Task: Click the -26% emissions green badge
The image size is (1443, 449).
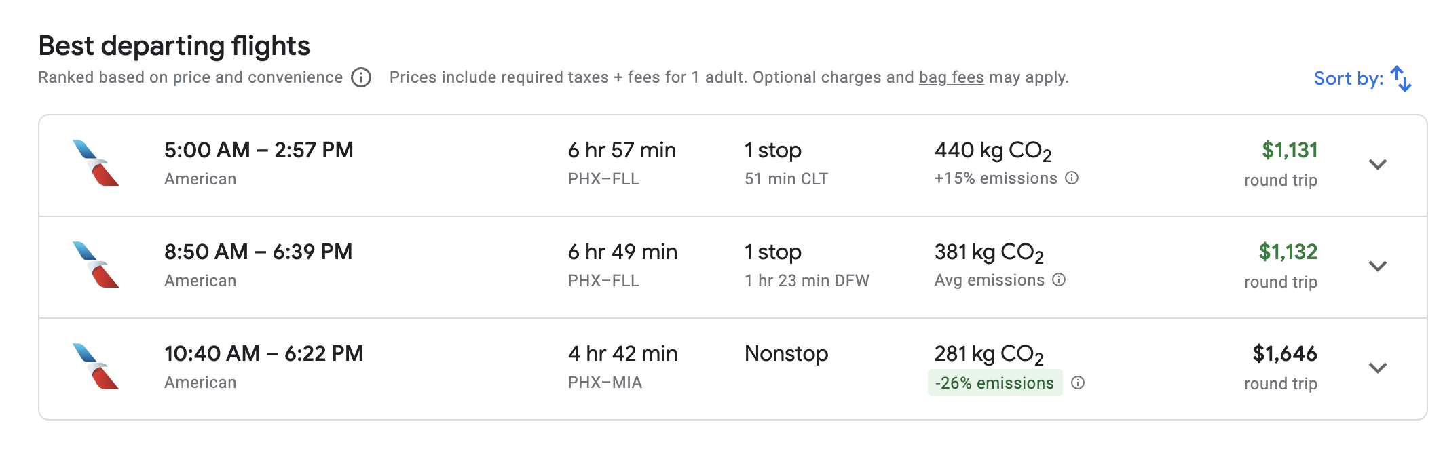Action: (x=994, y=383)
